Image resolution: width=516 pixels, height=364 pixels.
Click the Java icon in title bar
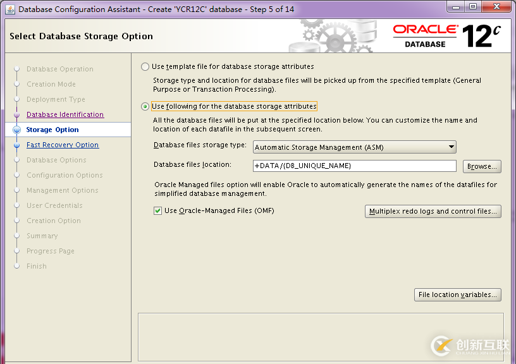coord(10,9)
